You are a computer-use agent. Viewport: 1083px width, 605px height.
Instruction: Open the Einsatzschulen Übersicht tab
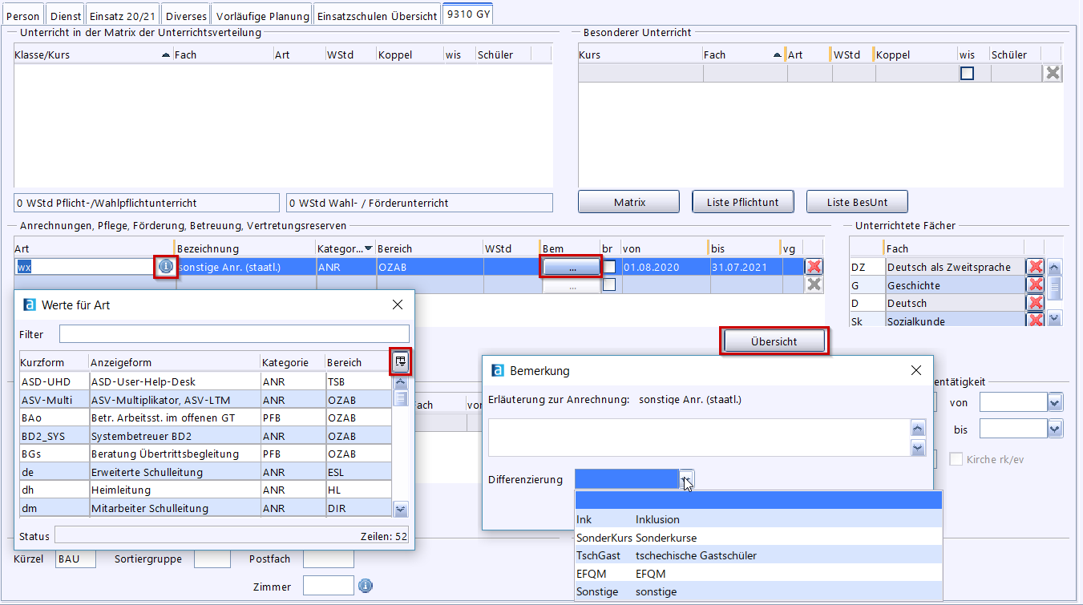(377, 16)
